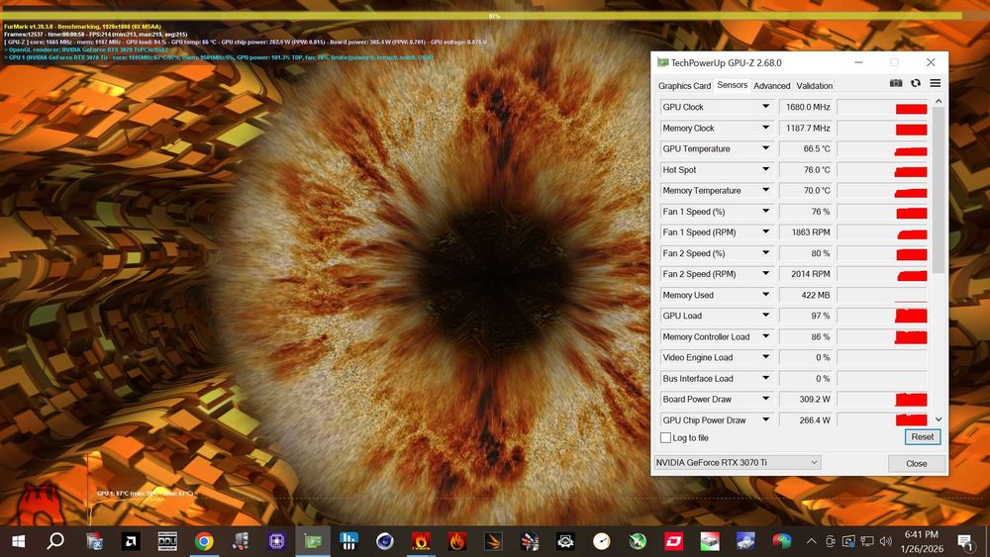Open the round gold clock-face taskbar icon

click(602, 541)
